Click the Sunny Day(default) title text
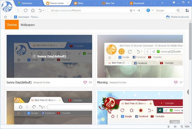 (19, 82)
